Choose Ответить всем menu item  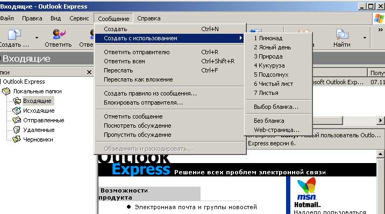(x=169, y=61)
